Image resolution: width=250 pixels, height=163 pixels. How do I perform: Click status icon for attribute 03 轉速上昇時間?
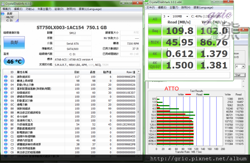tap(6, 81)
